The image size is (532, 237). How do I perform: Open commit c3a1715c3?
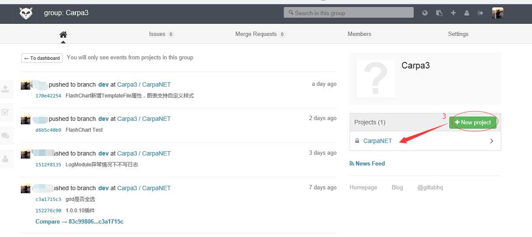click(49, 199)
